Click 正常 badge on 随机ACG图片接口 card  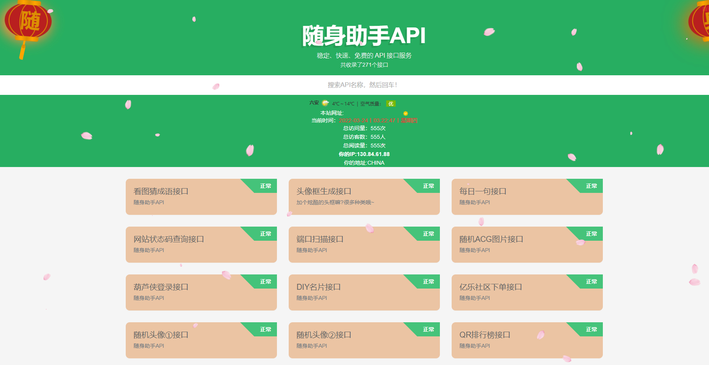tap(591, 234)
